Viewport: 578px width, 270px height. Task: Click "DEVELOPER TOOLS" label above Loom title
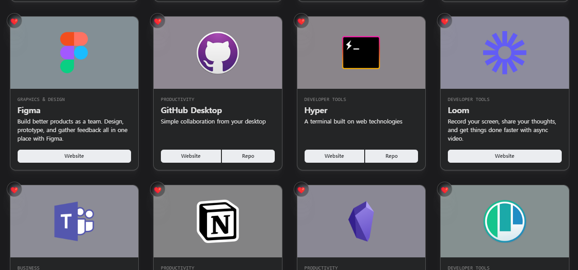(x=469, y=100)
